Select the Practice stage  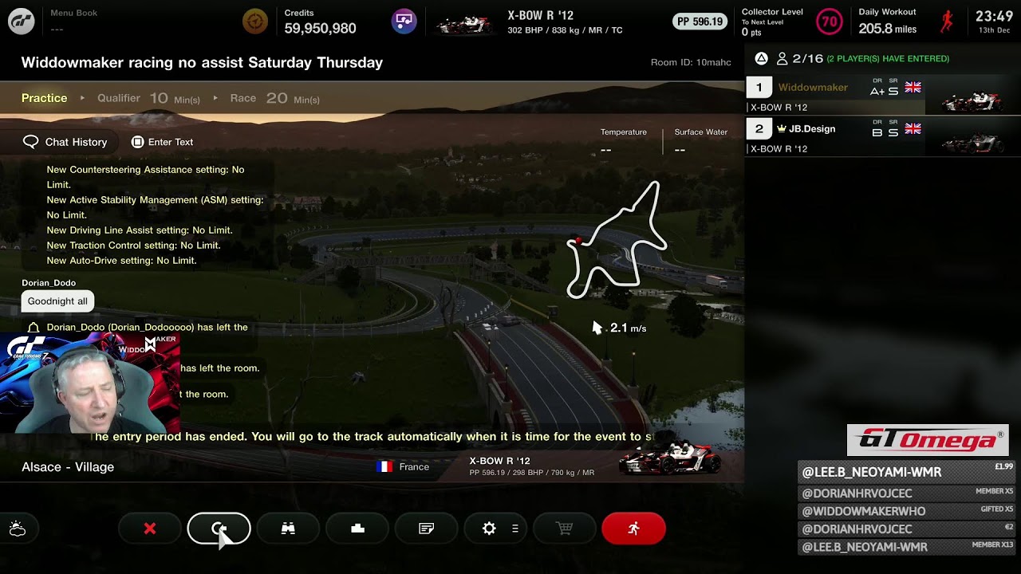tap(45, 98)
